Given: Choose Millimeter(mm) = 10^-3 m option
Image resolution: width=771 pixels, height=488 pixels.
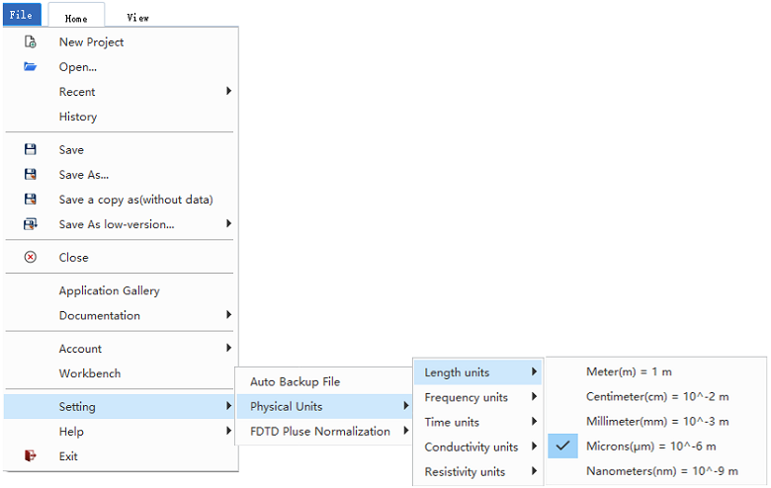Looking at the screenshot, I should [656, 422].
